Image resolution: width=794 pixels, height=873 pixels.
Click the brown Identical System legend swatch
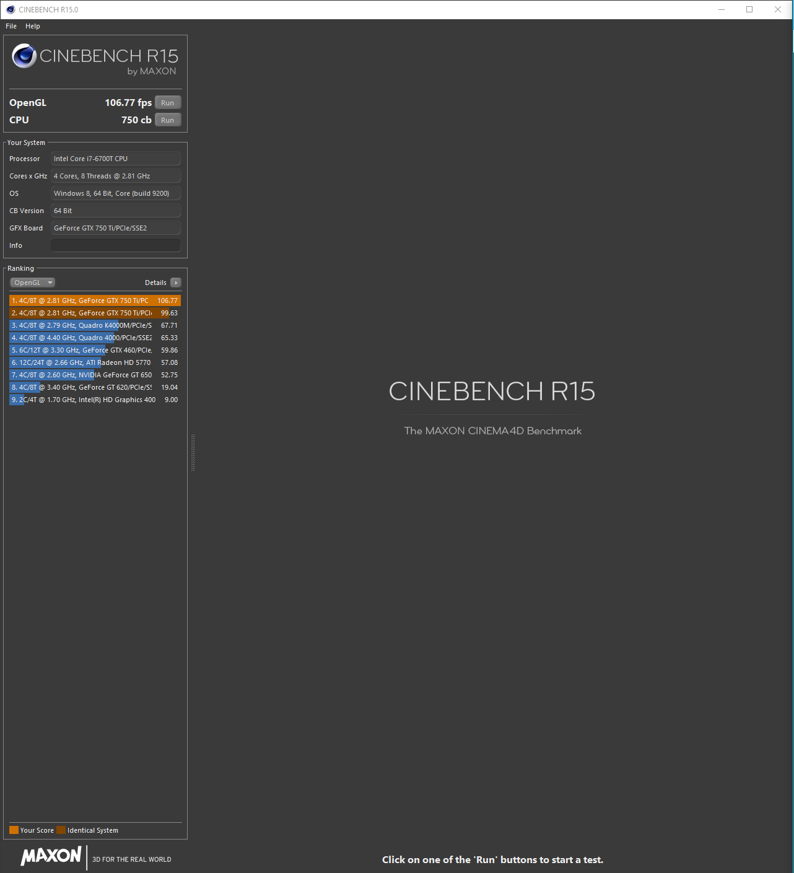(x=61, y=830)
